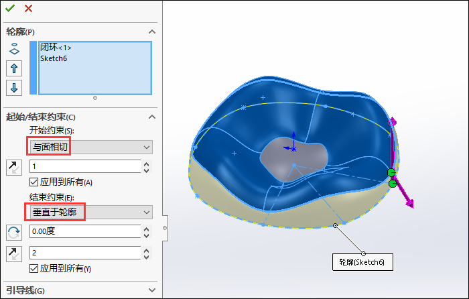Increase the start tangent length value
Screen dimensions: 469x299
[146, 164]
